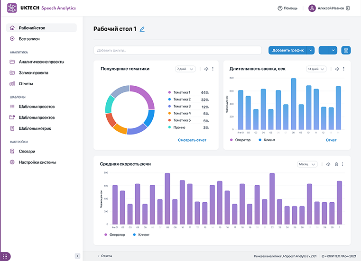Expand the Добавить график arrow dropdown
The height and width of the screenshot is (261, 361).
click(x=311, y=50)
